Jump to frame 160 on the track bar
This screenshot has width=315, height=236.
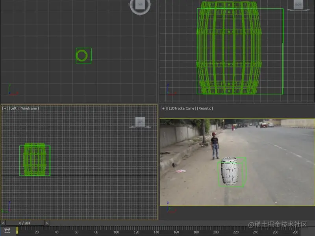(x=176, y=232)
